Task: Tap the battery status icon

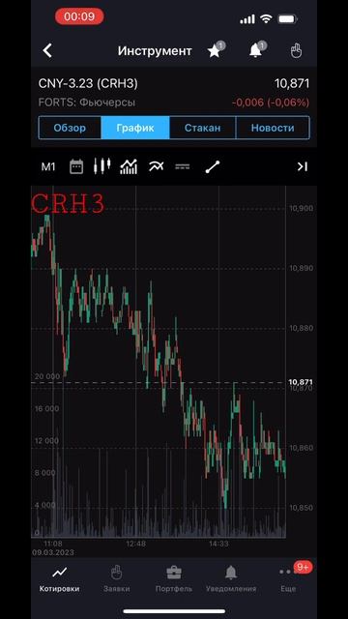Action: click(288, 18)
